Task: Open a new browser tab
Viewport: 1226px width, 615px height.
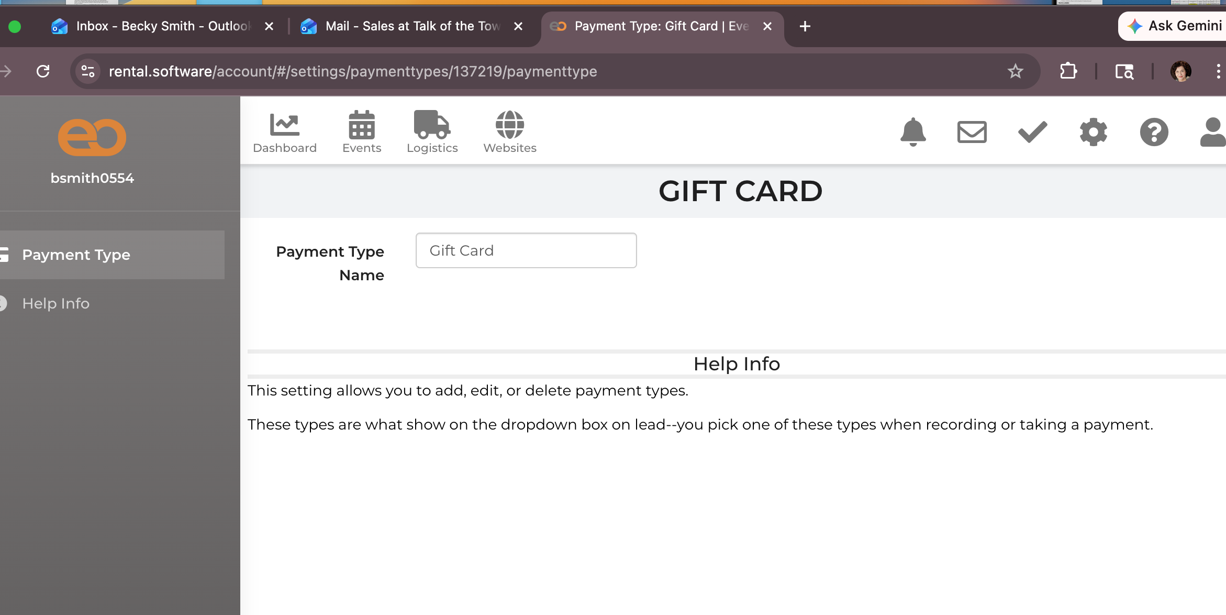Action: point(805,26)
